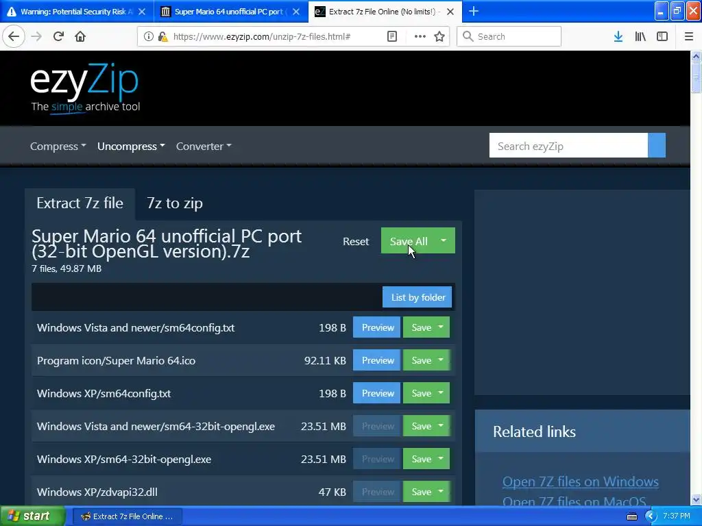Select the Extract 7z file tab
702x526 pixels.
click(80, 203)
